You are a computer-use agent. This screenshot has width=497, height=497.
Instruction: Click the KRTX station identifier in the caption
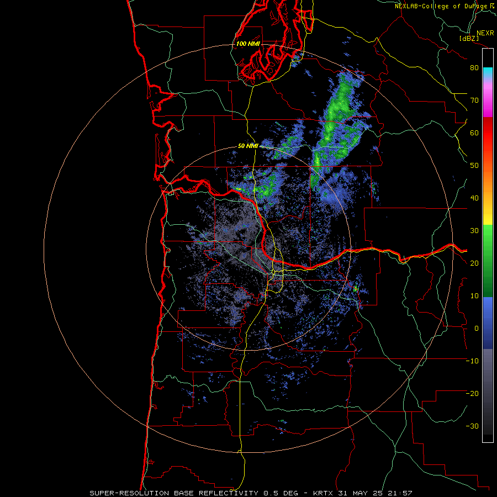[324, 493]
